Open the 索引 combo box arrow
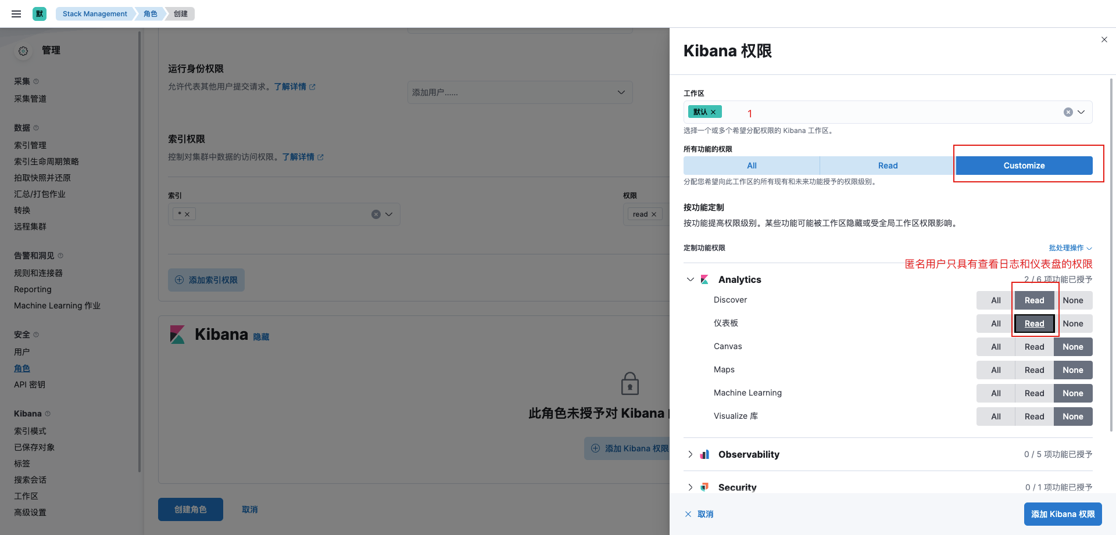The image size is (1116, 535). click(x=389, y=214)
